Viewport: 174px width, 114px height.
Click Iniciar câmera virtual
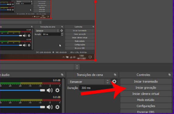click(x=146, y=94)
